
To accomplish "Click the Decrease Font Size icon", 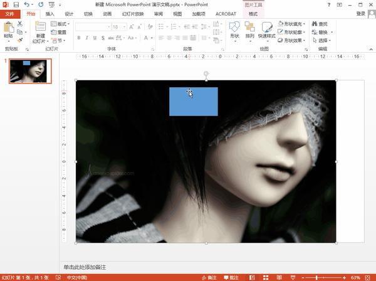I will (x=139, y=27).
